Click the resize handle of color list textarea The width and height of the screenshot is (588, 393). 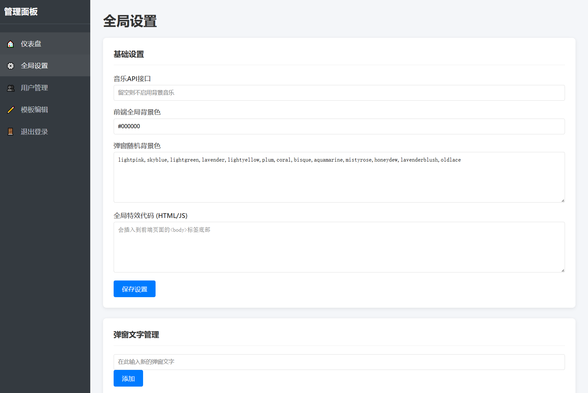[562, 200]
